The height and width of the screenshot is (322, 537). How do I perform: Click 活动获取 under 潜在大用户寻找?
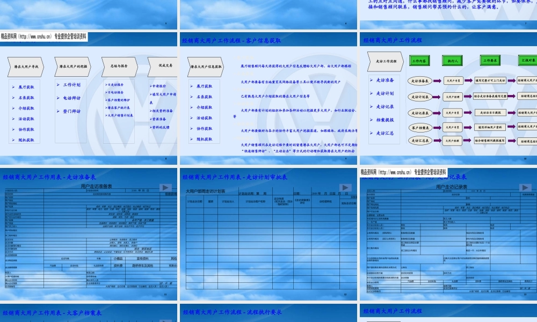click(x=26, y=119)
